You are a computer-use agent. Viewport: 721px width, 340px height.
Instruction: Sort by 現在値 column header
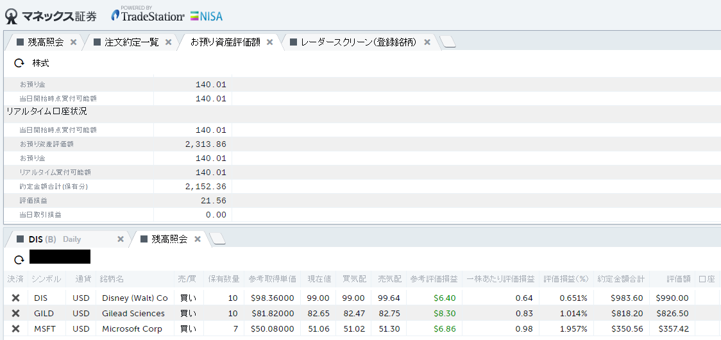319,279
